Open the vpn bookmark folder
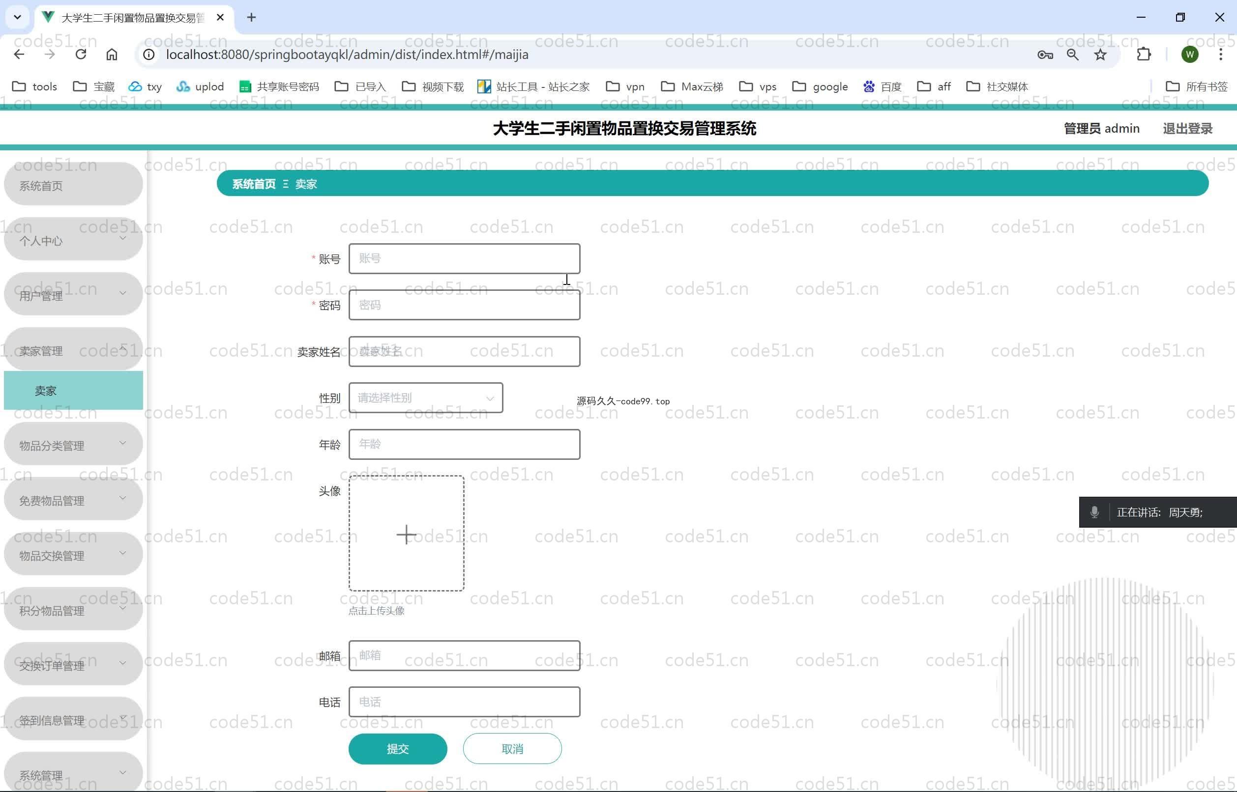This screenshot has width=1237, height=792. [625, 86]
